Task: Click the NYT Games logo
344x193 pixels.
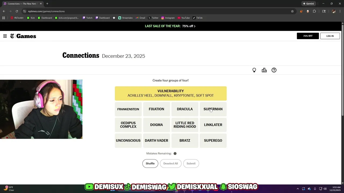Action: (x=23, y=36)
